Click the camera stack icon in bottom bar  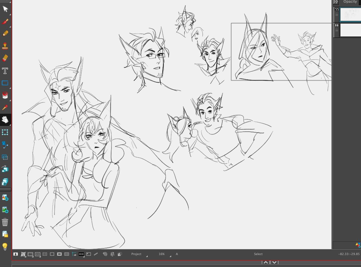tap(120, 254)
